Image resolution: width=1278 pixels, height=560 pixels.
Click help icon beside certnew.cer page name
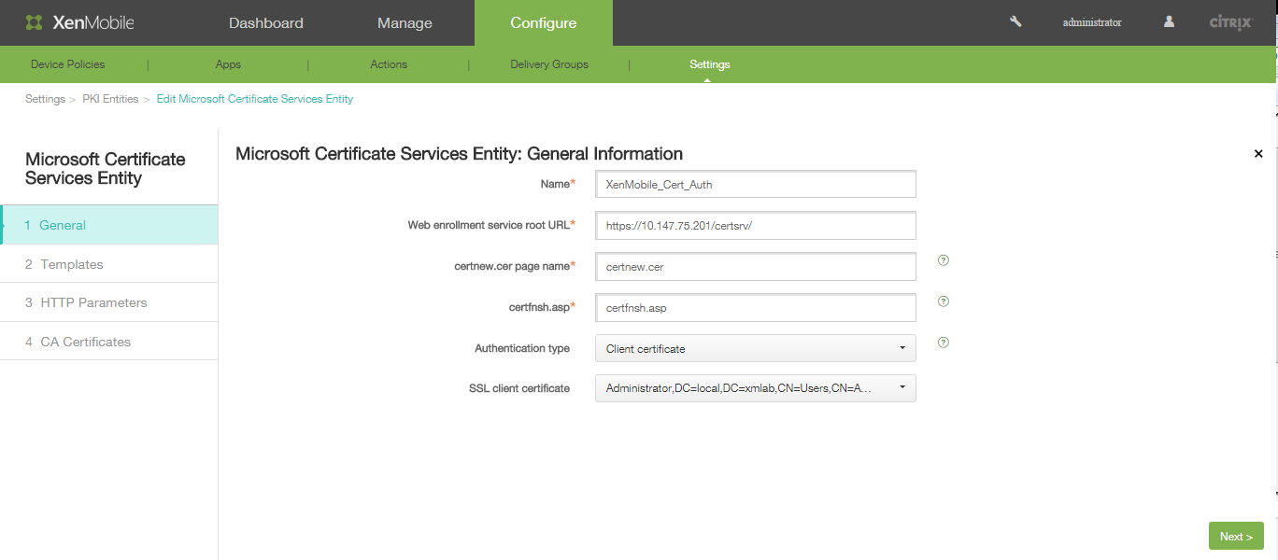pos(943,260)
